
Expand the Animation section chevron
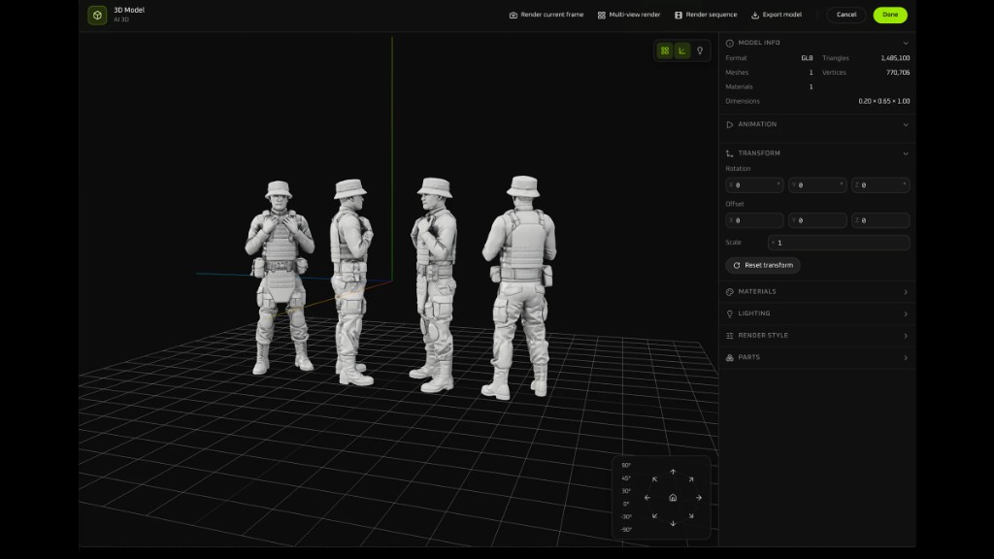pyautogui.click(x=906, y=125)
